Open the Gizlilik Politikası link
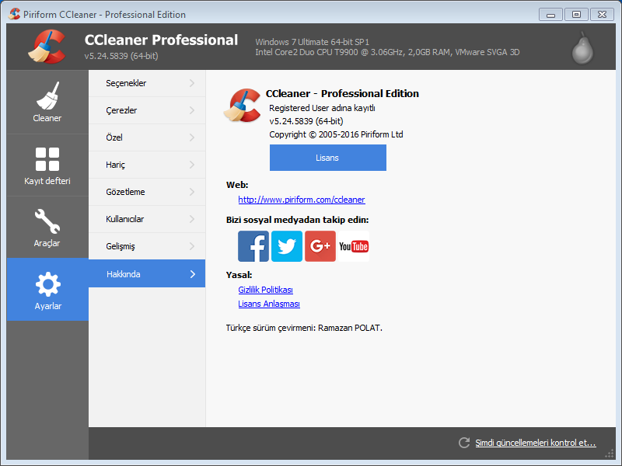Screen dimensions: 622x466 pyautogui.click(x=265, y=290)
